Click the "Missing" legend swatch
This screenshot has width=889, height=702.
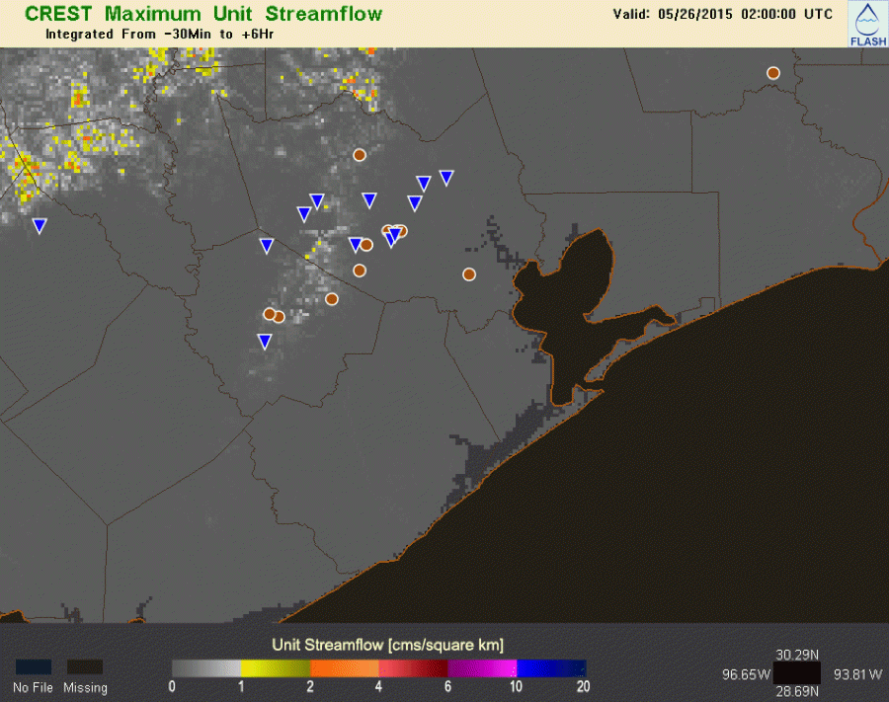coord(85,667)
